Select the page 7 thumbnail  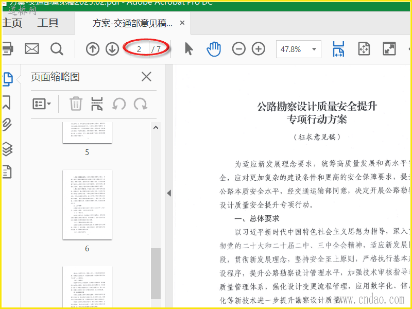(x=87, y=287)
